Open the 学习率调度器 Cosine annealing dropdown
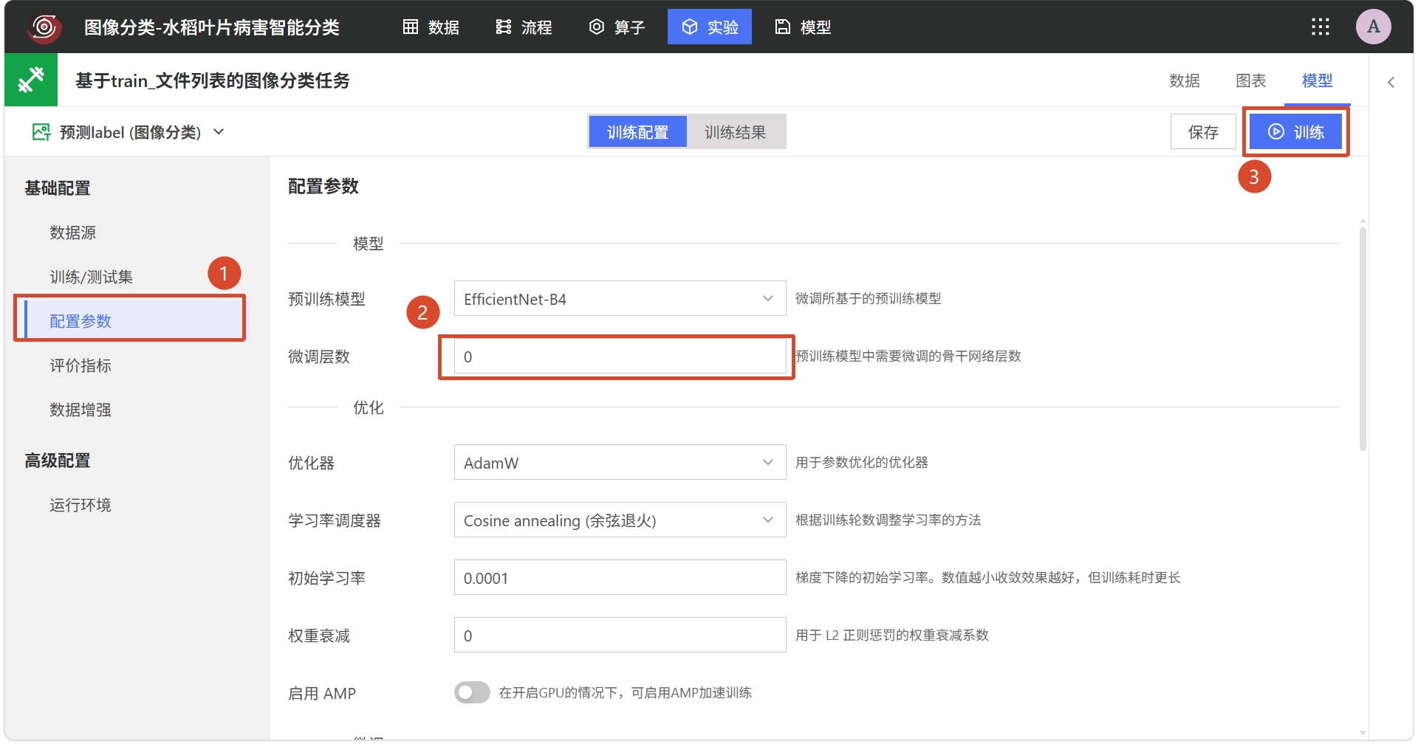1418x744 pixels. point(620,520)
